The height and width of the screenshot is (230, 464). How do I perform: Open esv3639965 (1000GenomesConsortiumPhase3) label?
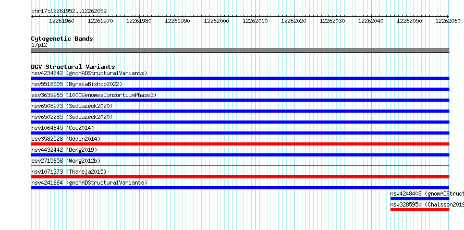(x=94, y=95)
